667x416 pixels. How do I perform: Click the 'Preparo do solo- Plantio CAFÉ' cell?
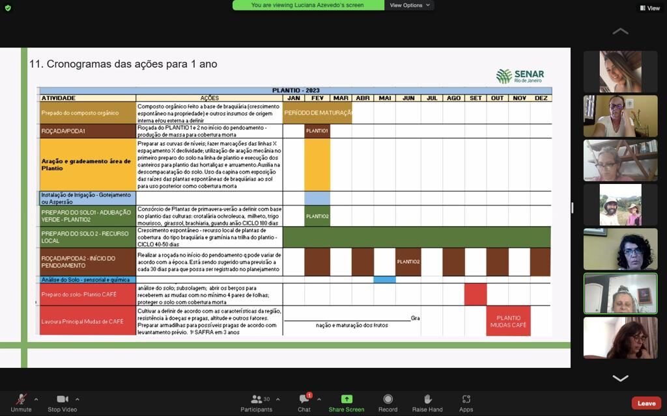[88, 294]
